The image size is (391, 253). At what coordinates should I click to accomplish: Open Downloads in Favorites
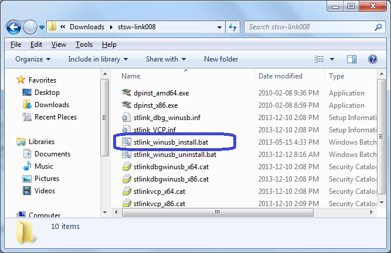pos(52,105)
